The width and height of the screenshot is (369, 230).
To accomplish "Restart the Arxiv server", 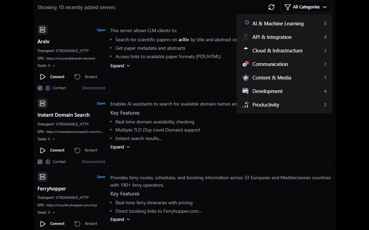I will click(86, 77).
